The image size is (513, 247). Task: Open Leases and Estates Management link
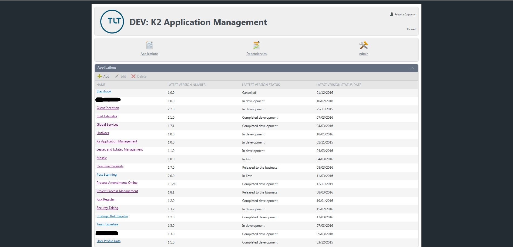click(120, 149)
